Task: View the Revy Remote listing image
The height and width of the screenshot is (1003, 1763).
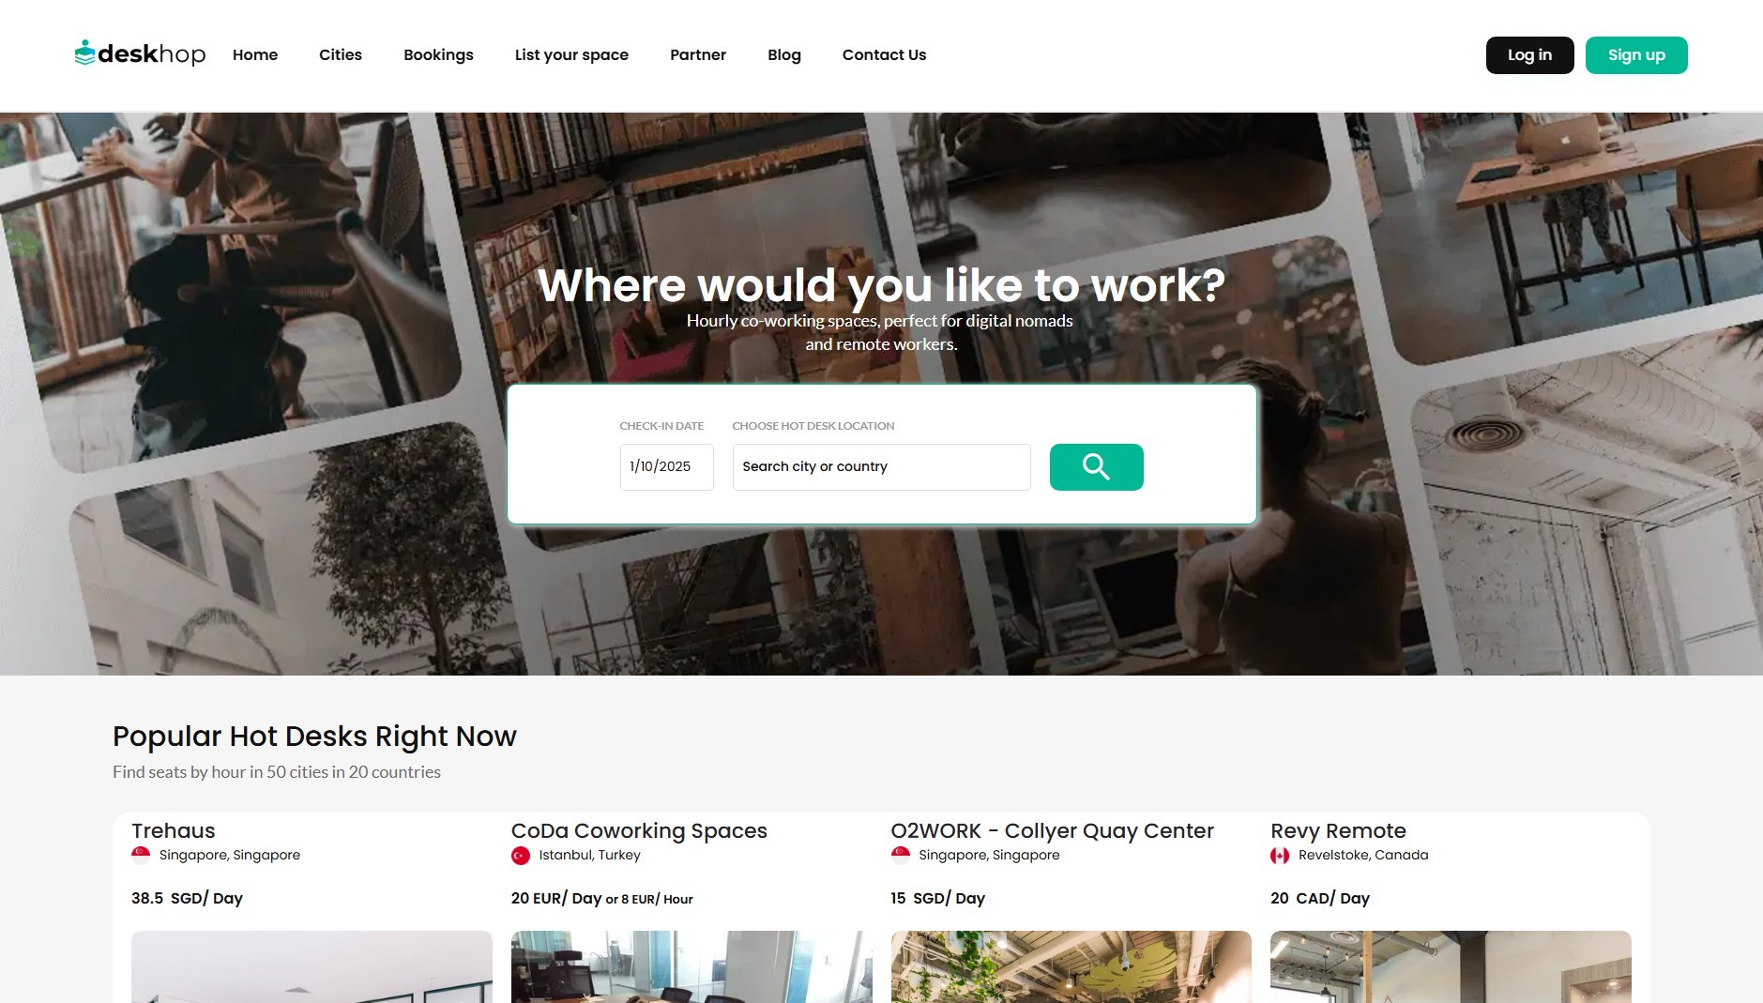Action: tap(1451, 966)
